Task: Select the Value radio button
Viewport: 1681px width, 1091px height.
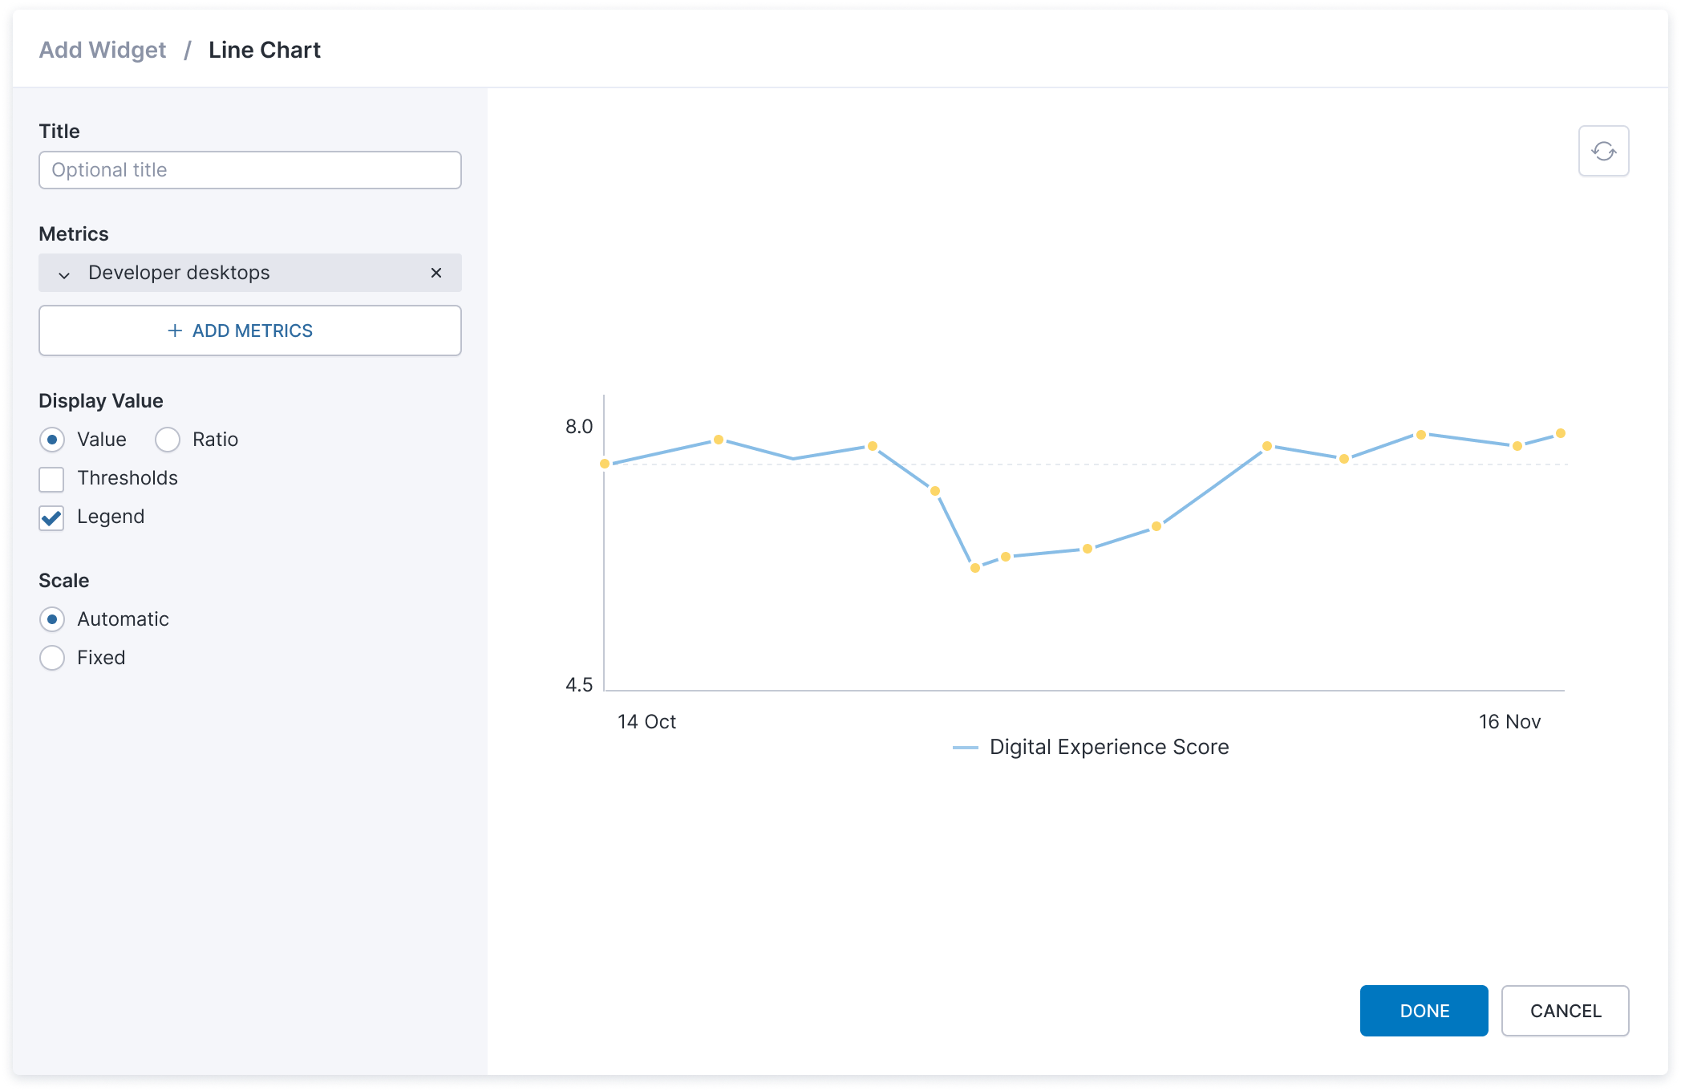Action: coord(52,440)
